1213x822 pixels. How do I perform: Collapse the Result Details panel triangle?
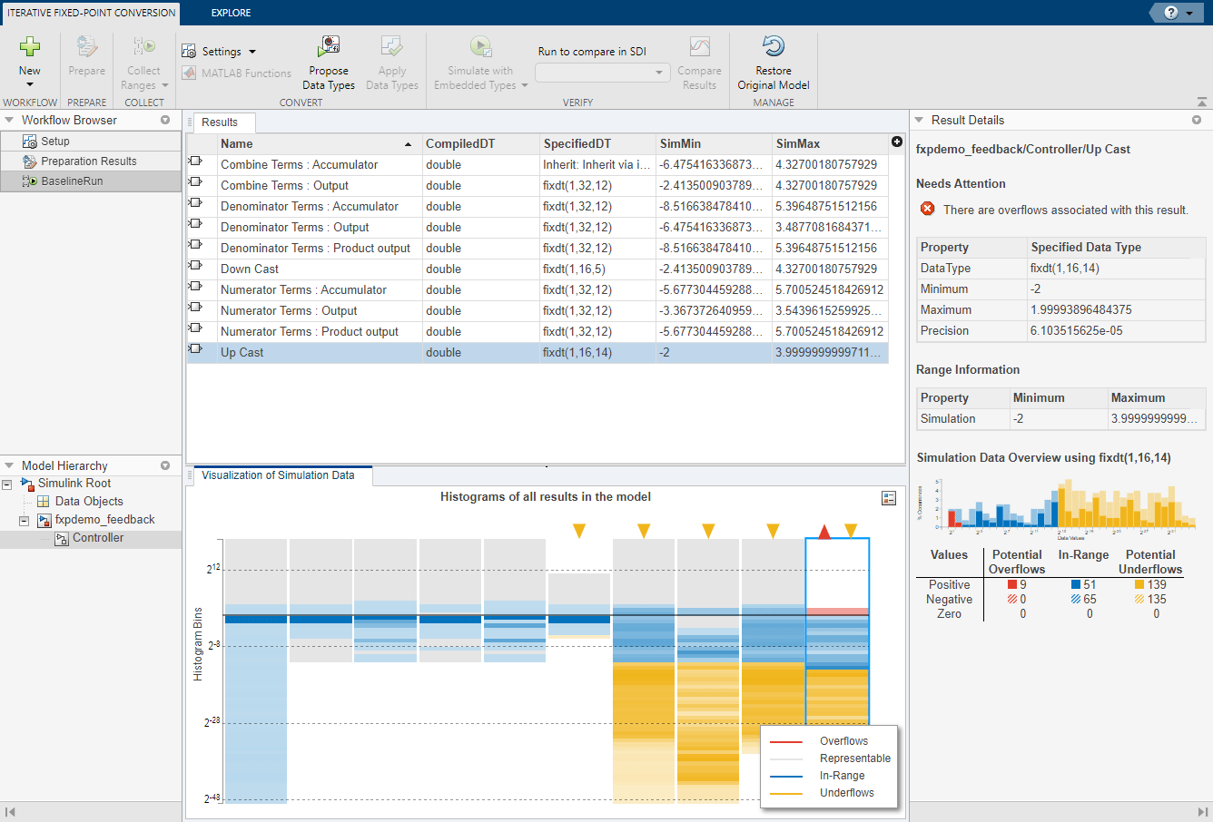(x=919, y=120)
